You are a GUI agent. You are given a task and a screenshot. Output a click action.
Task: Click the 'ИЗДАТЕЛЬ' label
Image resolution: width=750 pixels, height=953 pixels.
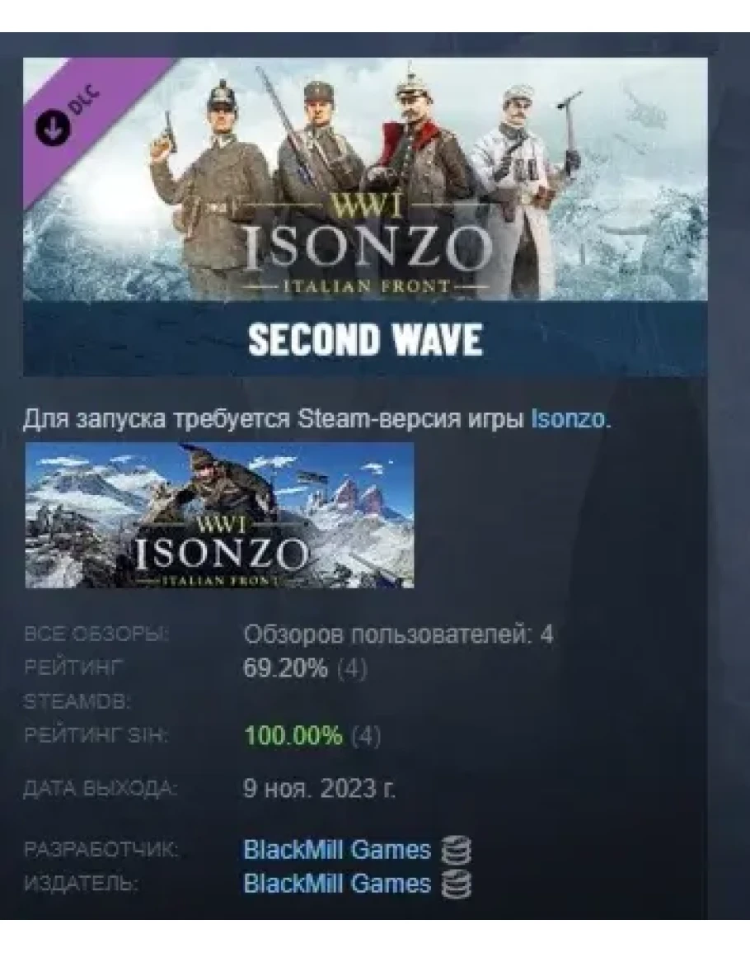tap(81, 884)
